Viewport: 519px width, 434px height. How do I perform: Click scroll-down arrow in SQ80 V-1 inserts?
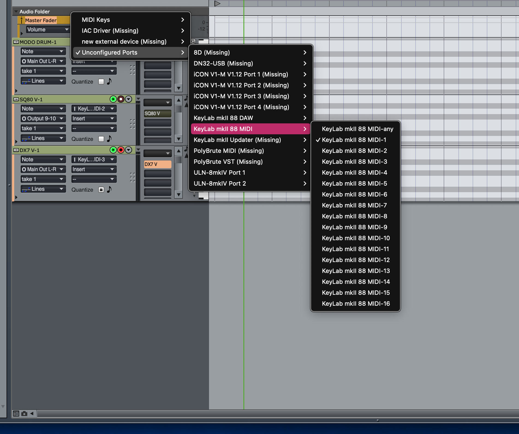(178, 139)
